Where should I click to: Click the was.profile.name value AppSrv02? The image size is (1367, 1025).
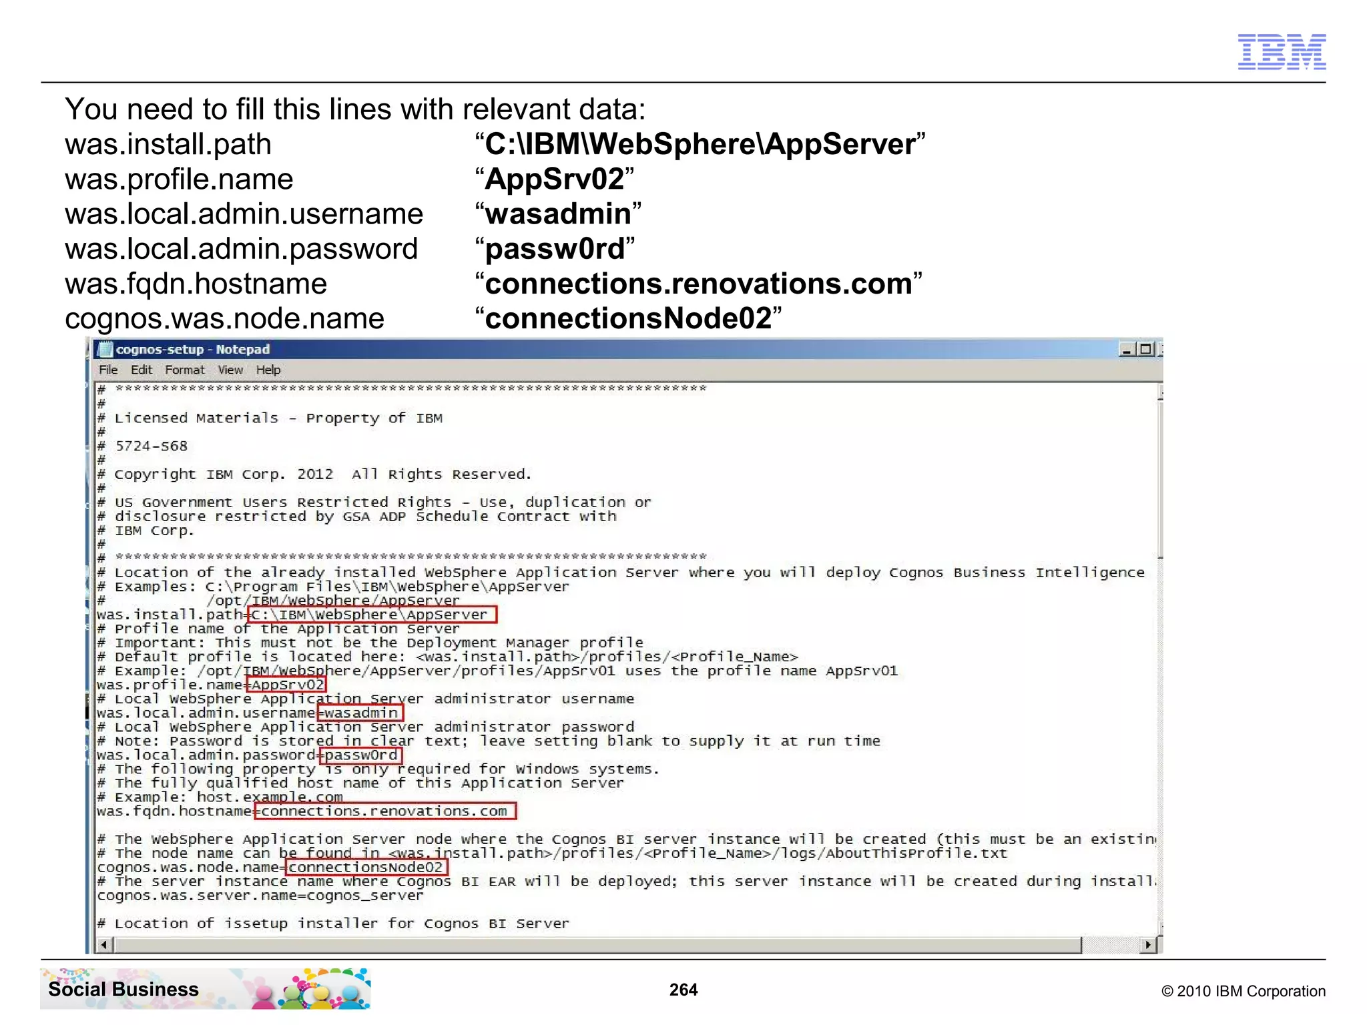tap(287, 685)
